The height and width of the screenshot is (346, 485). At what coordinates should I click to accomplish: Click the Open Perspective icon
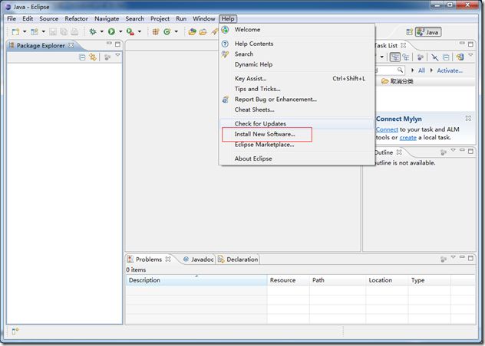(409, 32)
